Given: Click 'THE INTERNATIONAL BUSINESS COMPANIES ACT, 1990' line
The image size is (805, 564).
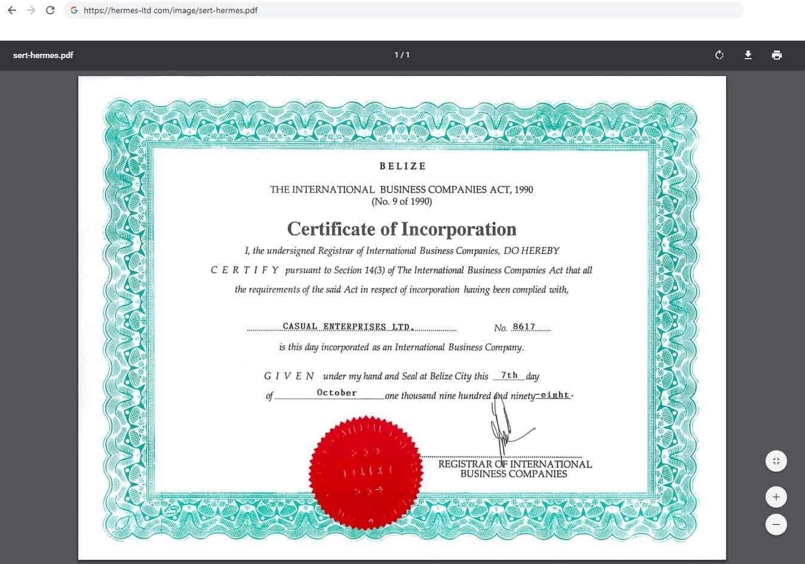Looking at the screenshot, I should 401,189.
